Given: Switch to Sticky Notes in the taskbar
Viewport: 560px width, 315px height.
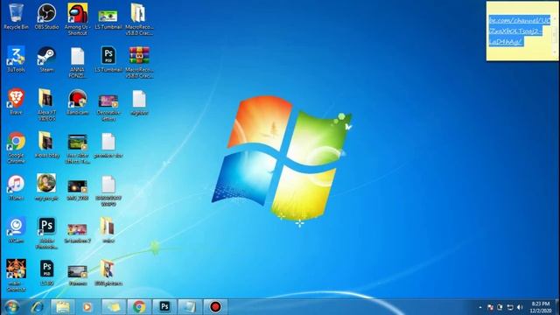Looking at the screenshot, I should coord(114,307).
